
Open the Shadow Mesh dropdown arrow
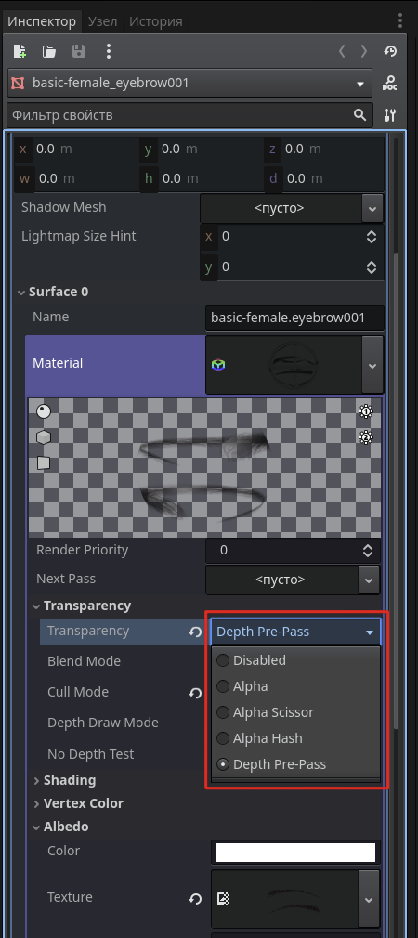[372, 209]
